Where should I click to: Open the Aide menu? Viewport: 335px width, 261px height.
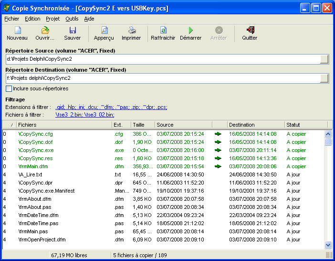click(89, 19)
